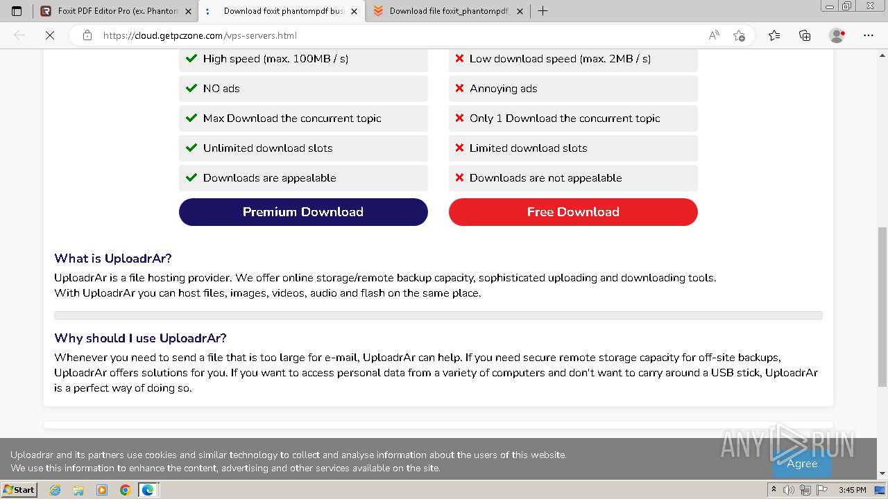This screenshot has width=888, height=499.
Task: Click the 'Why should I use UploadrAr?' heading
Action: (140, 338)
